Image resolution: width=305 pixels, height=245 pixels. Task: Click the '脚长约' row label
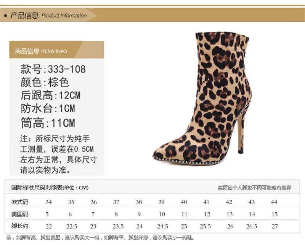point(20,226)
